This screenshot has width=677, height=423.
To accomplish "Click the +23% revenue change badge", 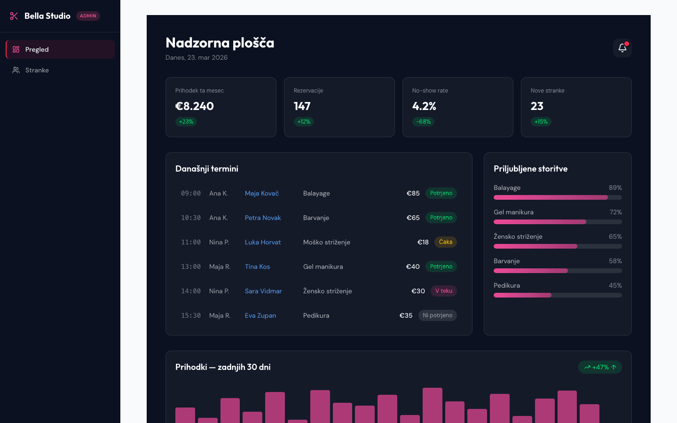I will click(186, 122).
